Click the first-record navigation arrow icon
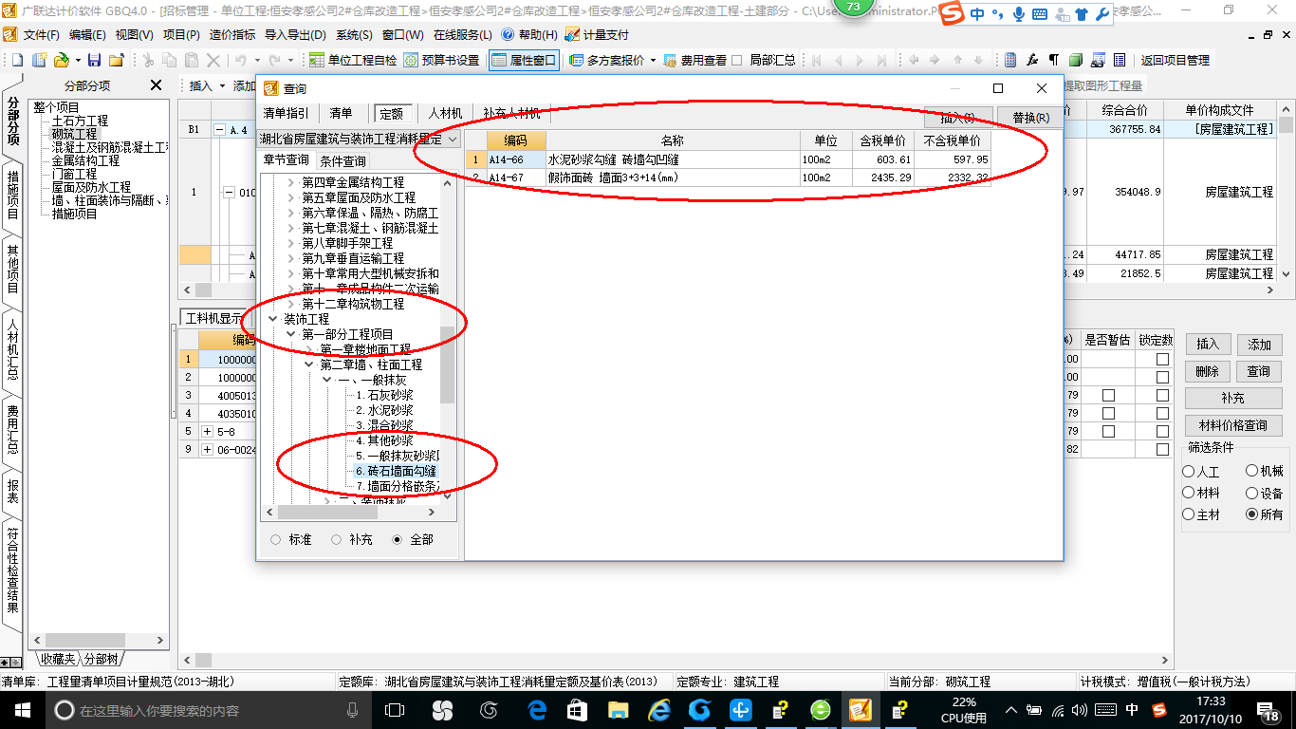Image resolution: width=1296 pixels, height=729 pixels. (x=815, y=60)
